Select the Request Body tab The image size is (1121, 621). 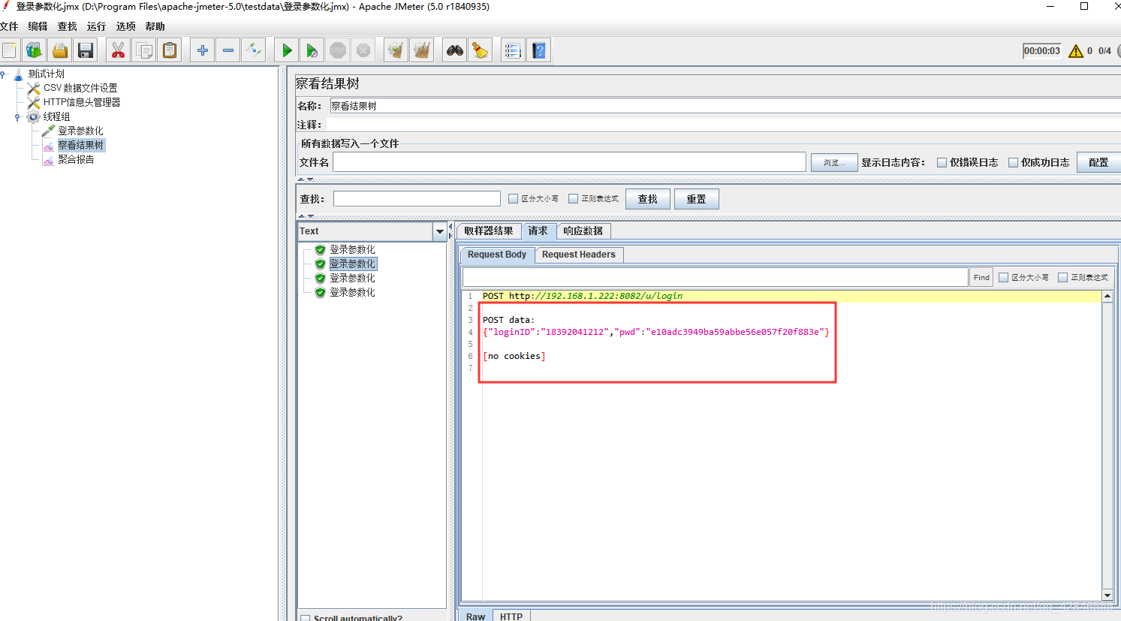pyautogui.click(x=497, y=255)
